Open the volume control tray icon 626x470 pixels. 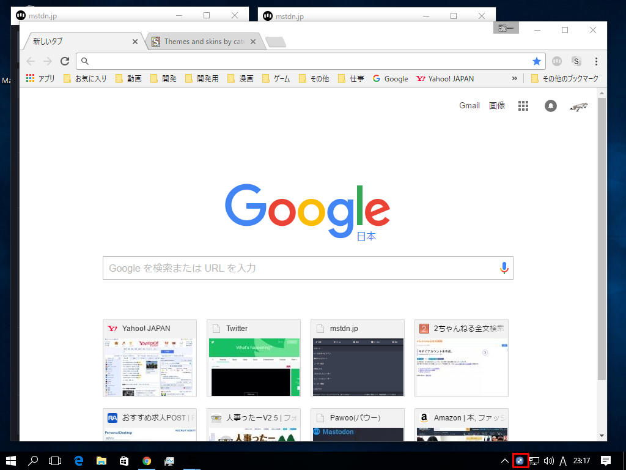[x=549, y=461]
